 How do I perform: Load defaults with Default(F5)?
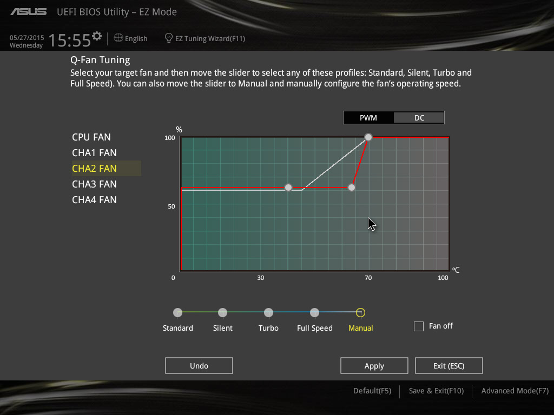point(372,391)
